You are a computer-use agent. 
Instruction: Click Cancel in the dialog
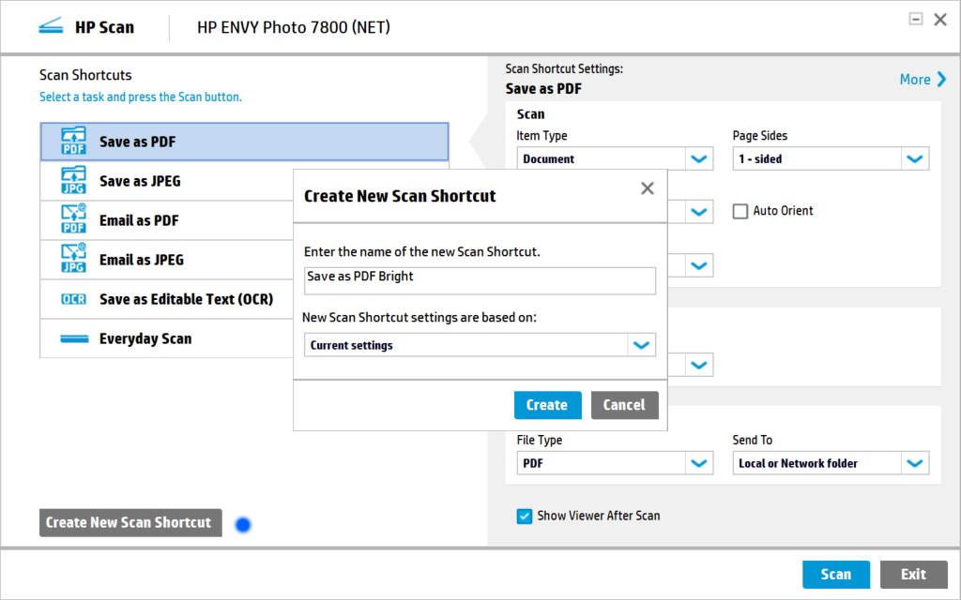[x=625, y=405]
